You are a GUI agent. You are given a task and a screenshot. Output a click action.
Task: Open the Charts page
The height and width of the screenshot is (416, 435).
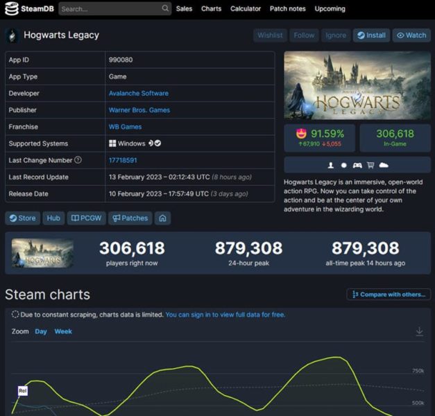(211, 8)
